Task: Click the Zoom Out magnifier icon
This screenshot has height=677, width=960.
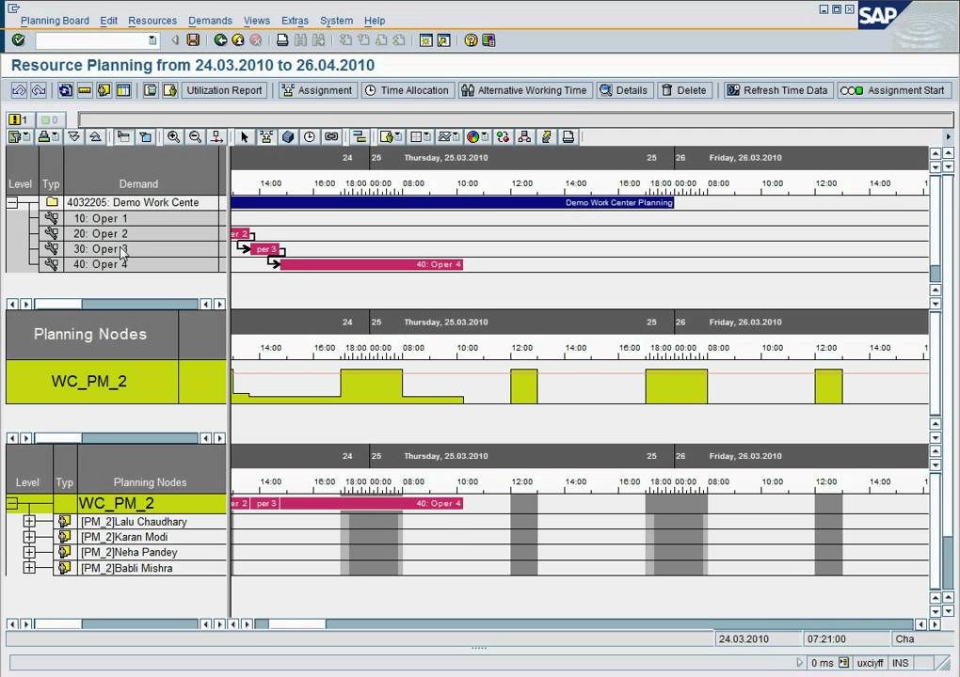Action: click(x=196, y=137)
